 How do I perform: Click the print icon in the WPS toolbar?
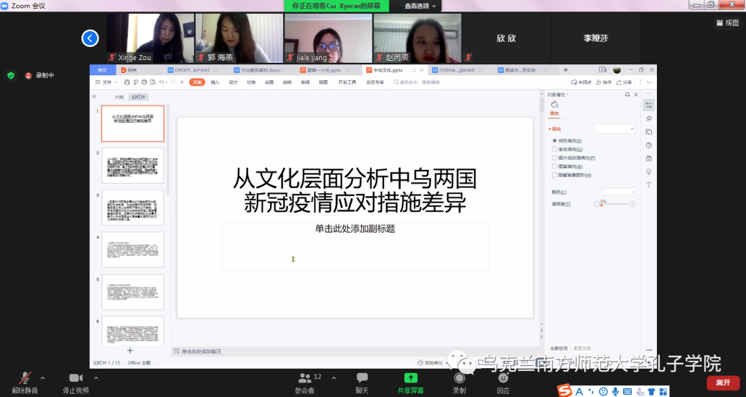(x=144, y=82)
